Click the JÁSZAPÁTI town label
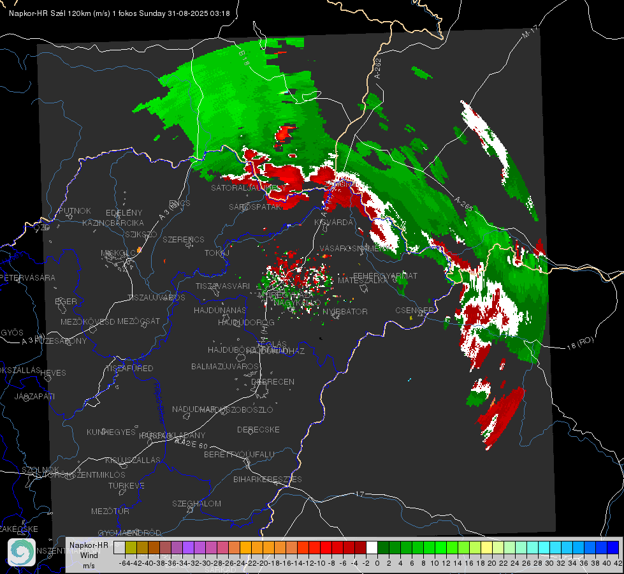This screenshot has height=574, width=624. [34, 396]
